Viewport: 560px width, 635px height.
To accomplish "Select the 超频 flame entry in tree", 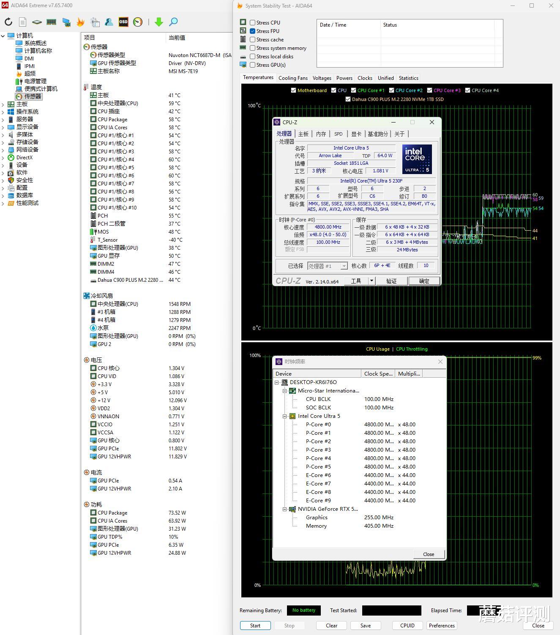I will (x=30, y=74).
